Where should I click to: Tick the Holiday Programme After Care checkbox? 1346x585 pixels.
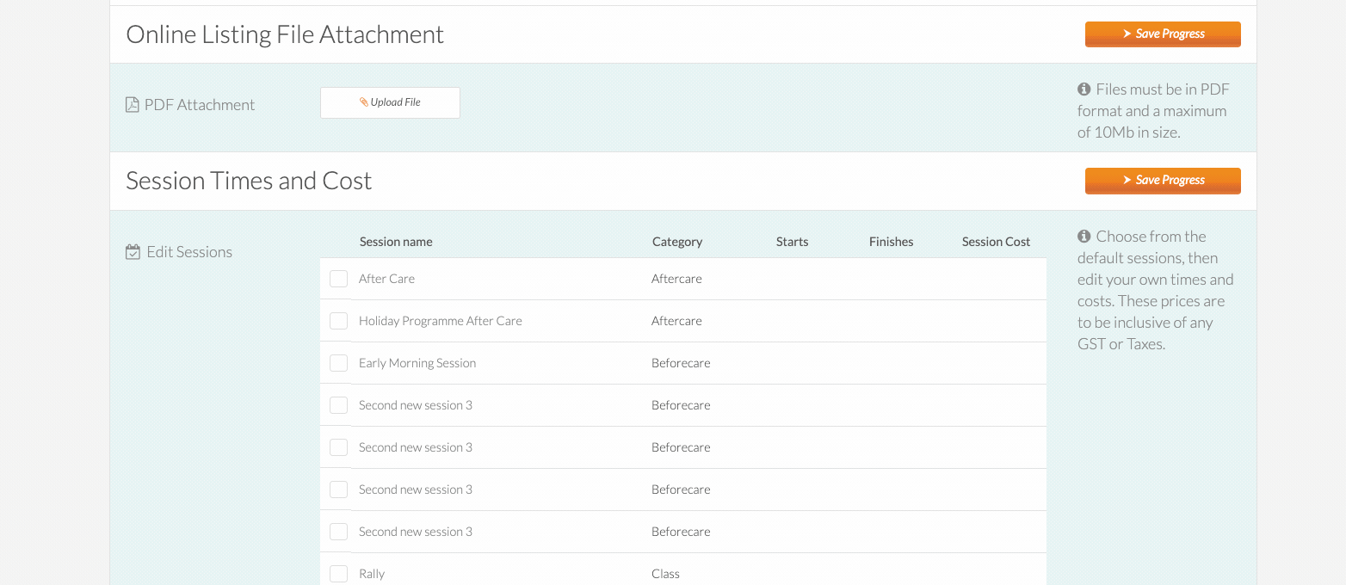tap(339, 321)
